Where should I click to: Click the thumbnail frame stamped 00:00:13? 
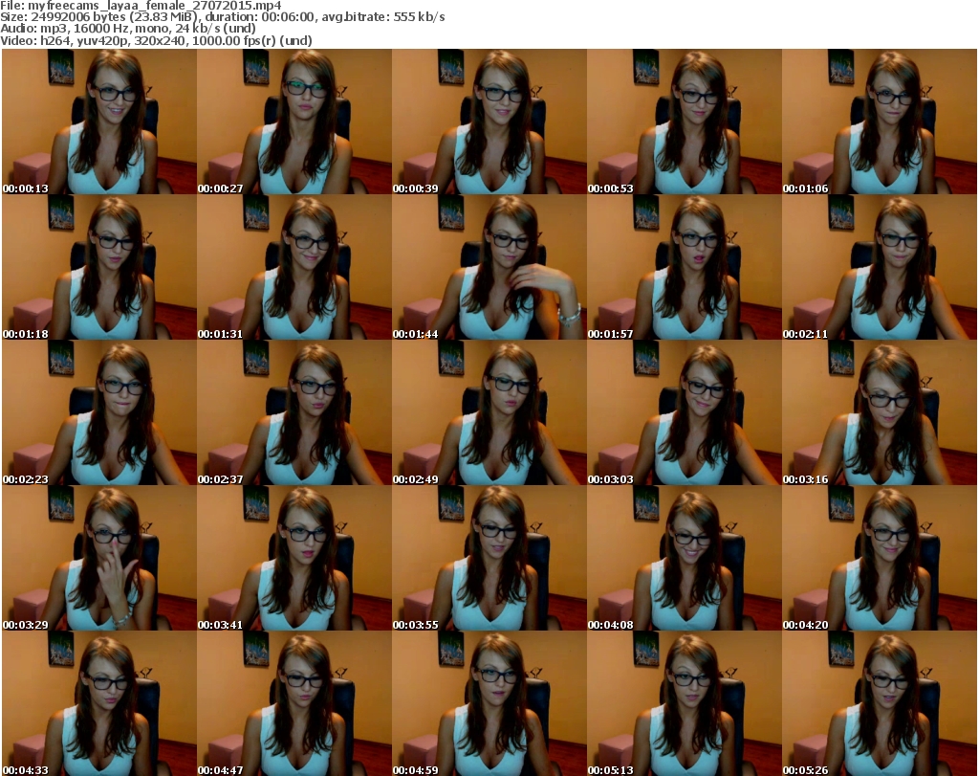[99, 122]
